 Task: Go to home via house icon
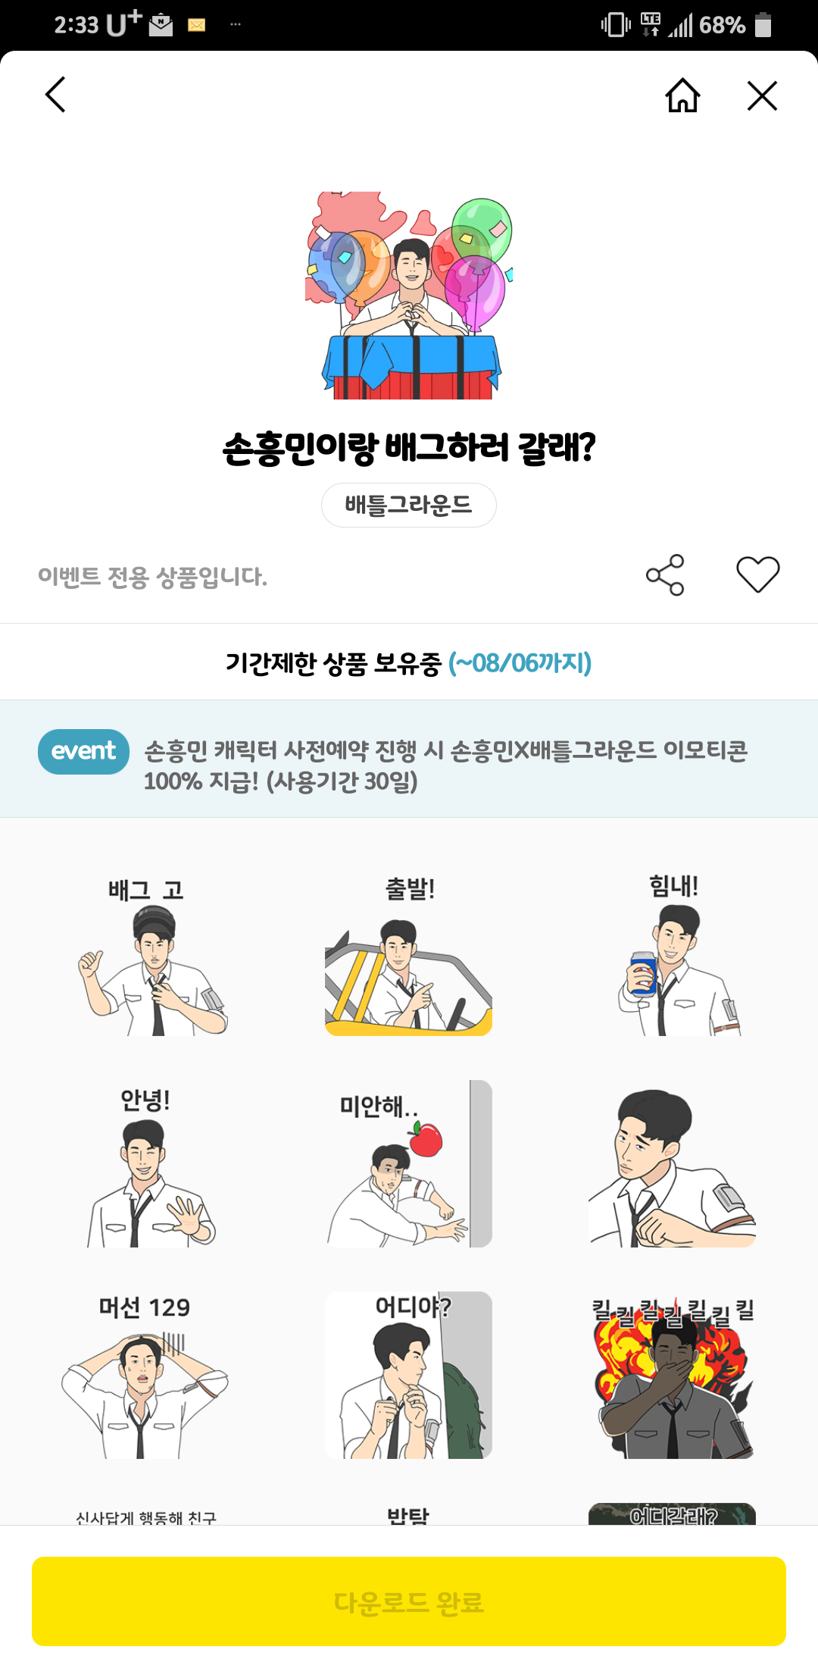[x=682, y=95]
